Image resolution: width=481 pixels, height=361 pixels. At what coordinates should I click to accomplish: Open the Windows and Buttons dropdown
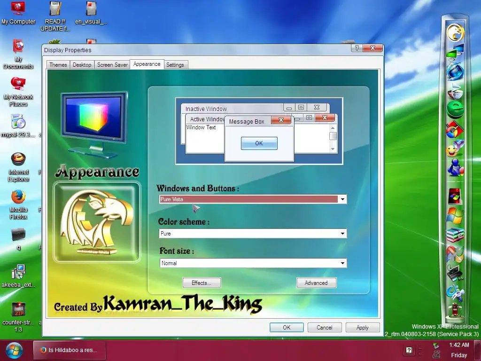coord(253,199)
